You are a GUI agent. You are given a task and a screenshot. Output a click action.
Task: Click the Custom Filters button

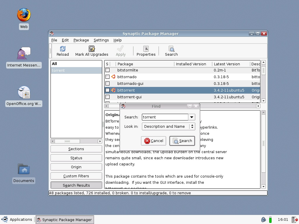coord(76,176)
